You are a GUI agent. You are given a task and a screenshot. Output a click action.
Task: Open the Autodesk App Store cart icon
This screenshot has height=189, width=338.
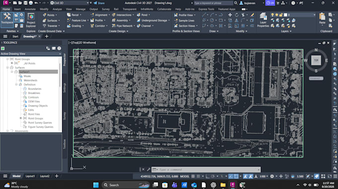(278, 3)
